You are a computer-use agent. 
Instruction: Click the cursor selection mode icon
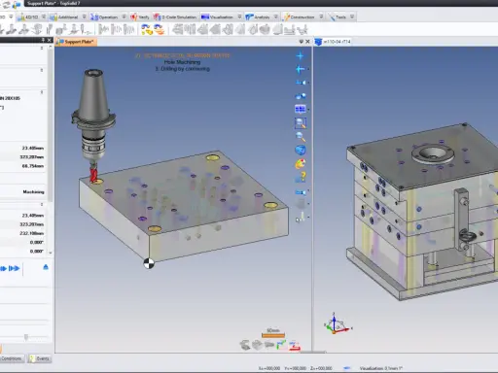pyautogui.click(x=300, y=218)
